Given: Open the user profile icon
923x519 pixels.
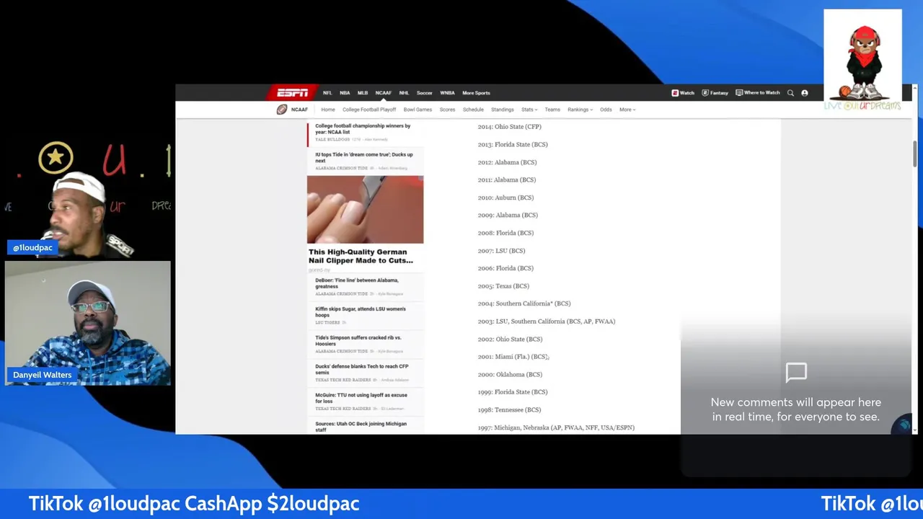Looking at the screenshot, I should coord(805,92).
